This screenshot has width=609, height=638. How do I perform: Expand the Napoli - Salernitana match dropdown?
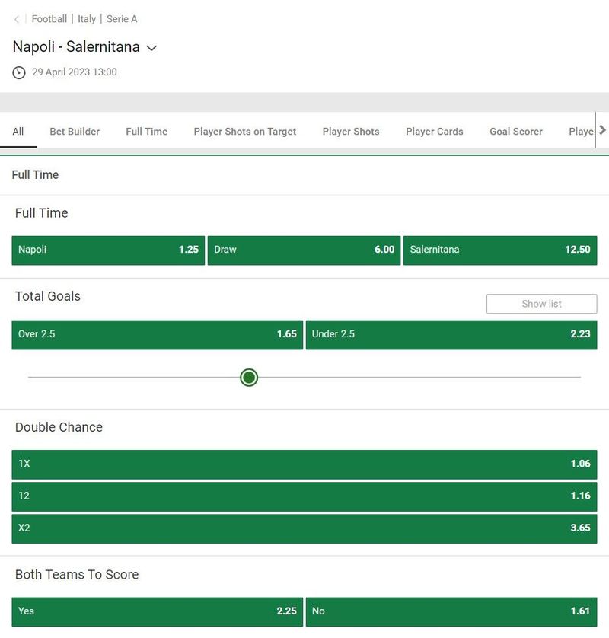tap(151, 48)
